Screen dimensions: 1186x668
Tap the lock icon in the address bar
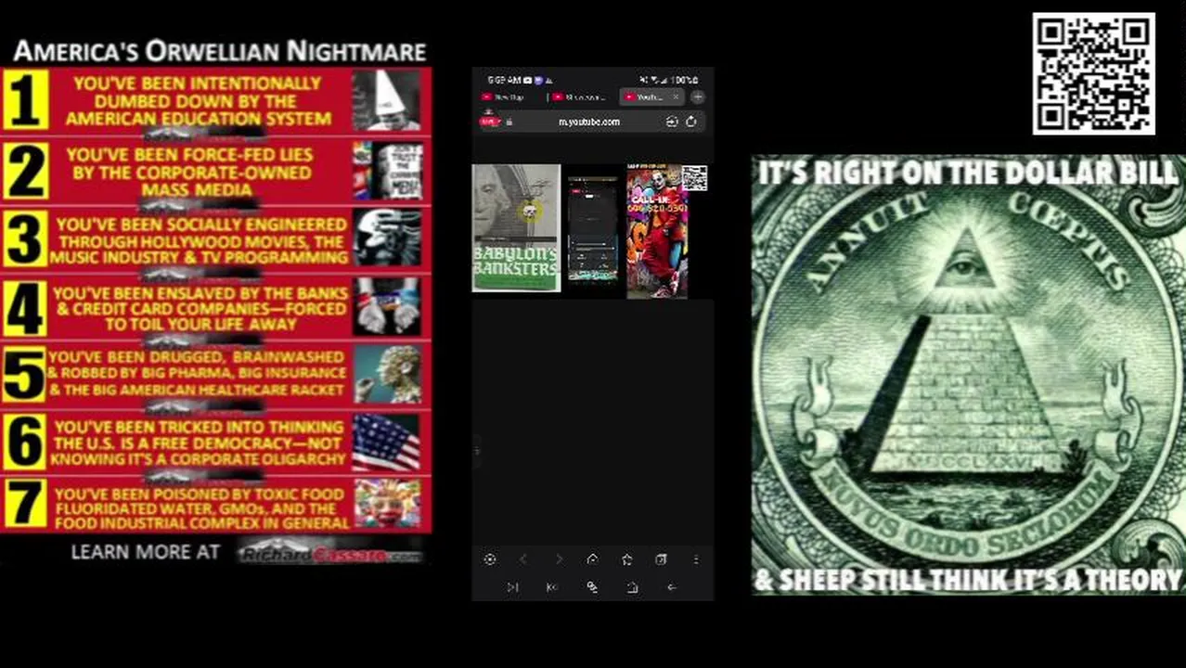click(509, 122)
